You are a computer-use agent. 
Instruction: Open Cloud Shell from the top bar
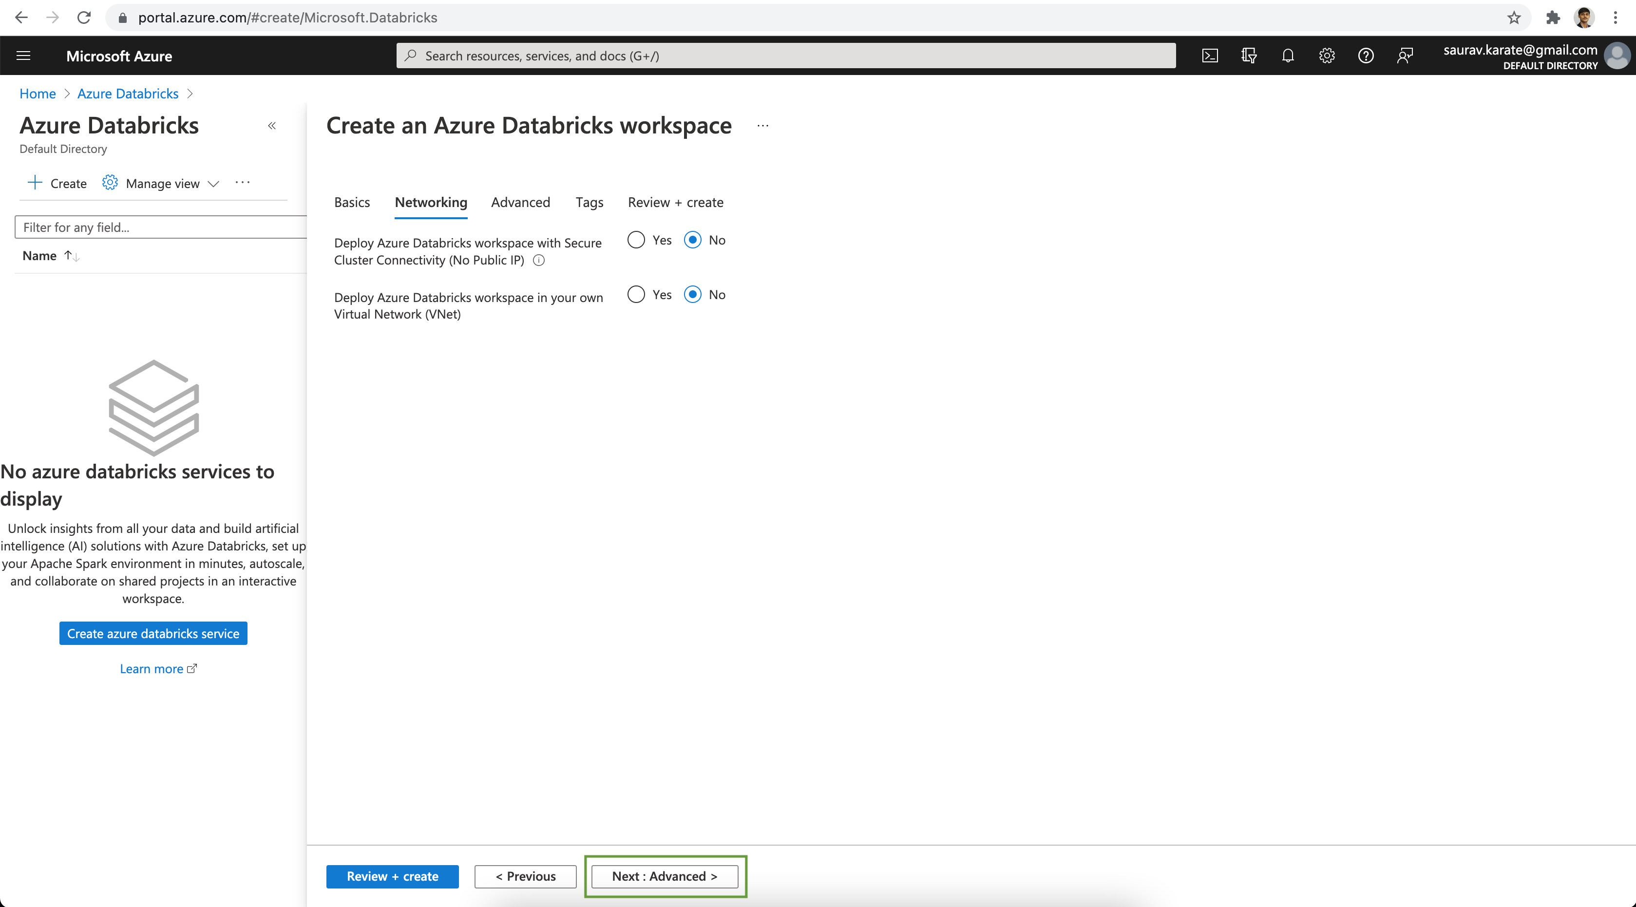[x=1210, y=56]
